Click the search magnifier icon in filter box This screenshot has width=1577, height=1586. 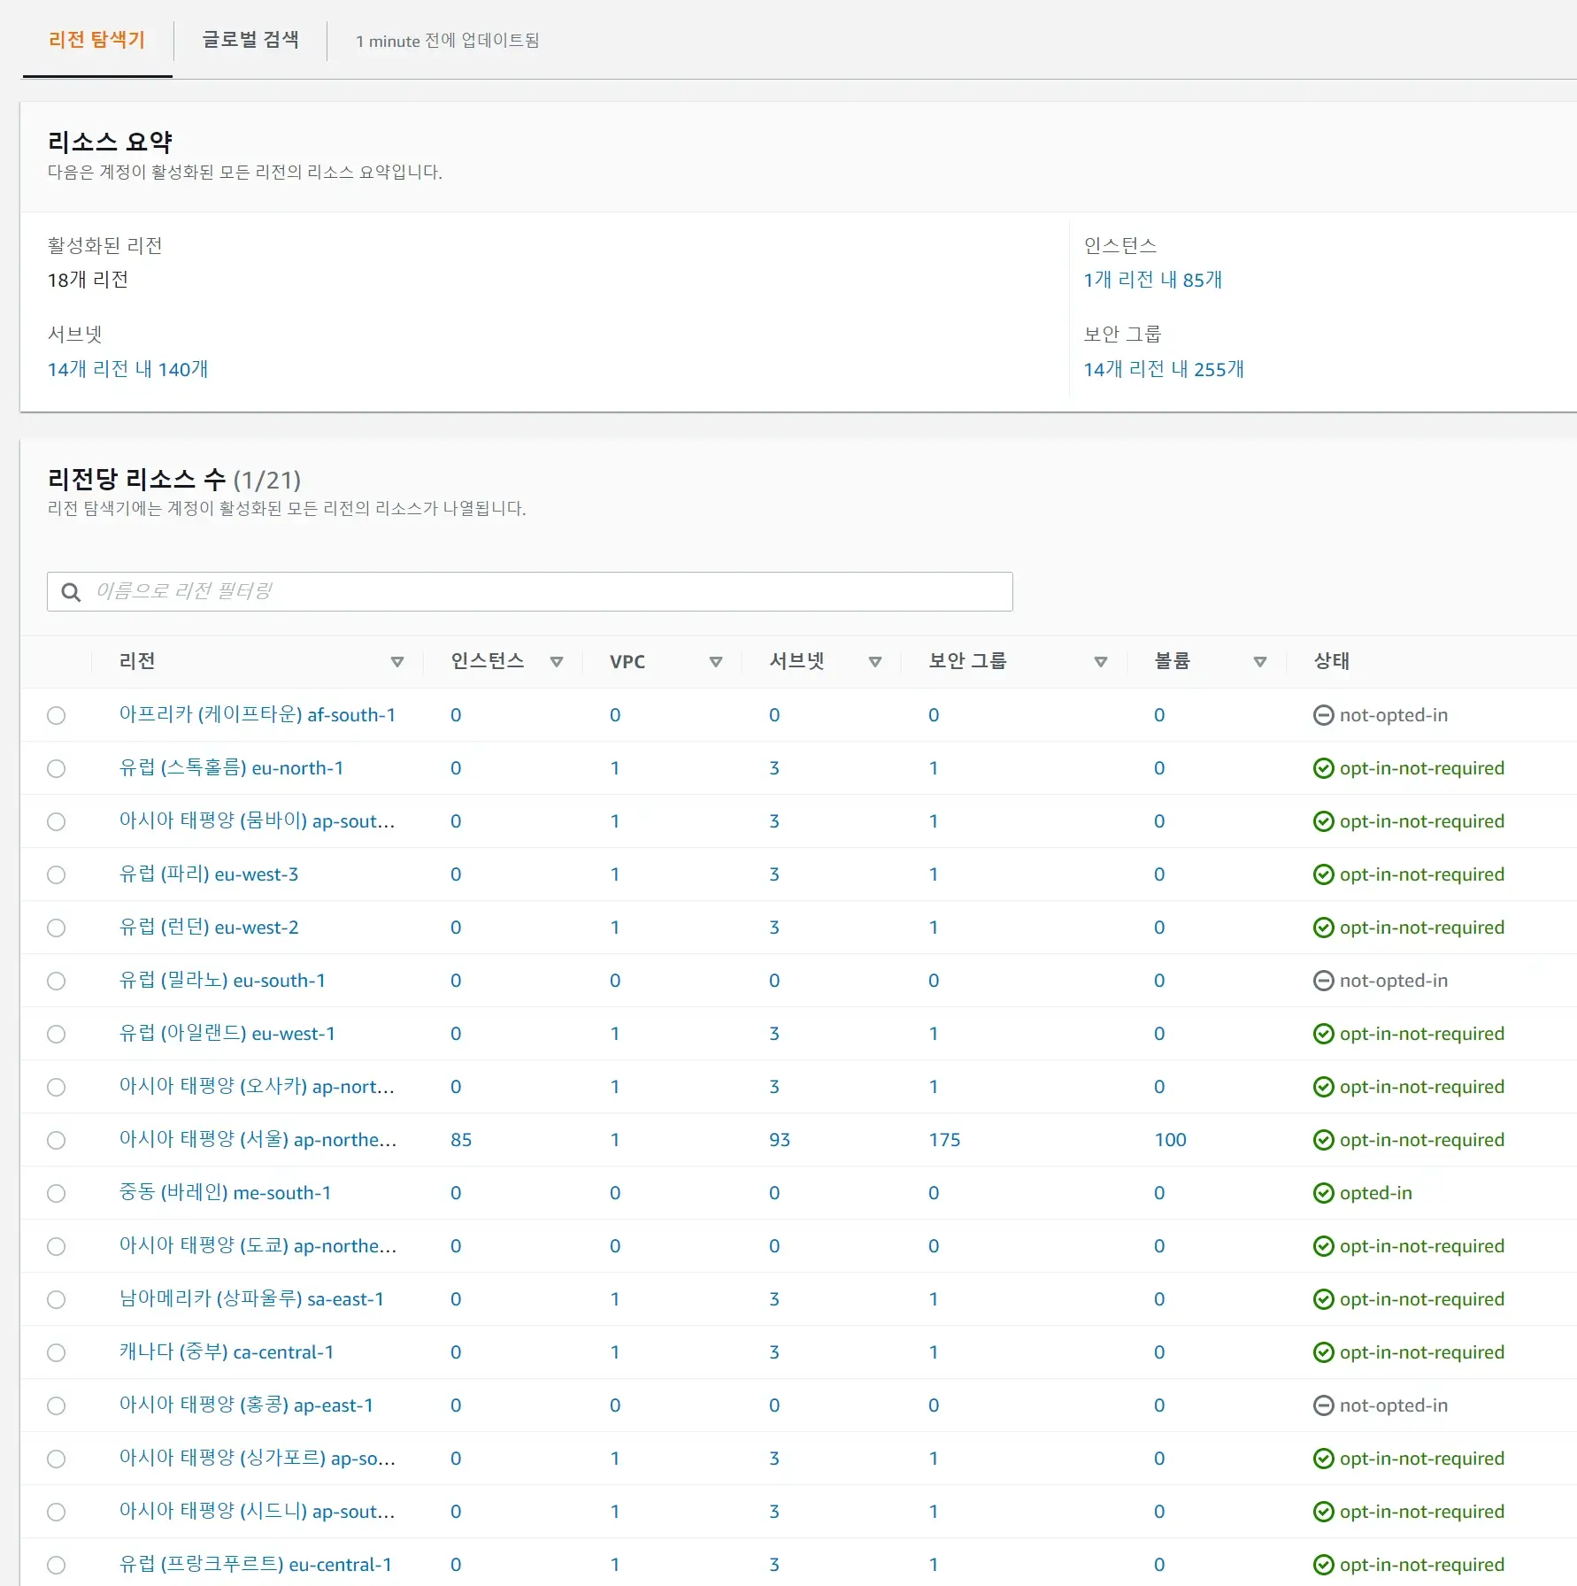pos(71,592)
